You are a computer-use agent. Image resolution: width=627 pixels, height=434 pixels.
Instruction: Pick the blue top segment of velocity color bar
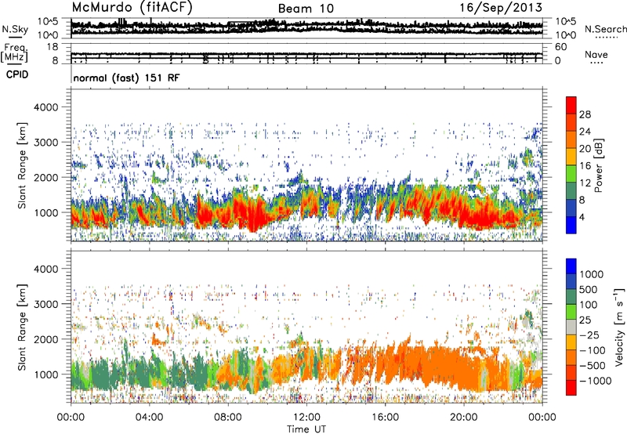coord(571,266)
